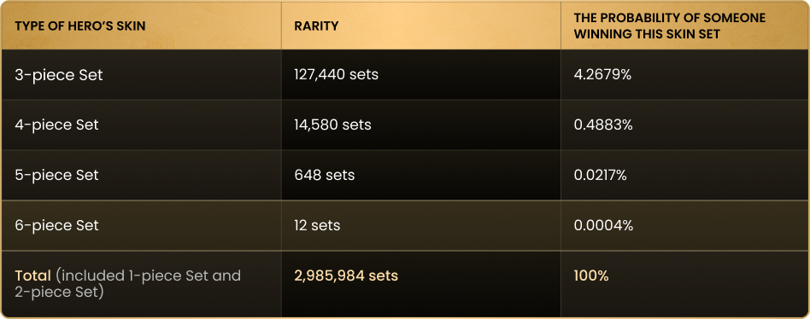Click the 648 sets cell
The width and height of the screenshot is (810, 319).
click(325, 175)
